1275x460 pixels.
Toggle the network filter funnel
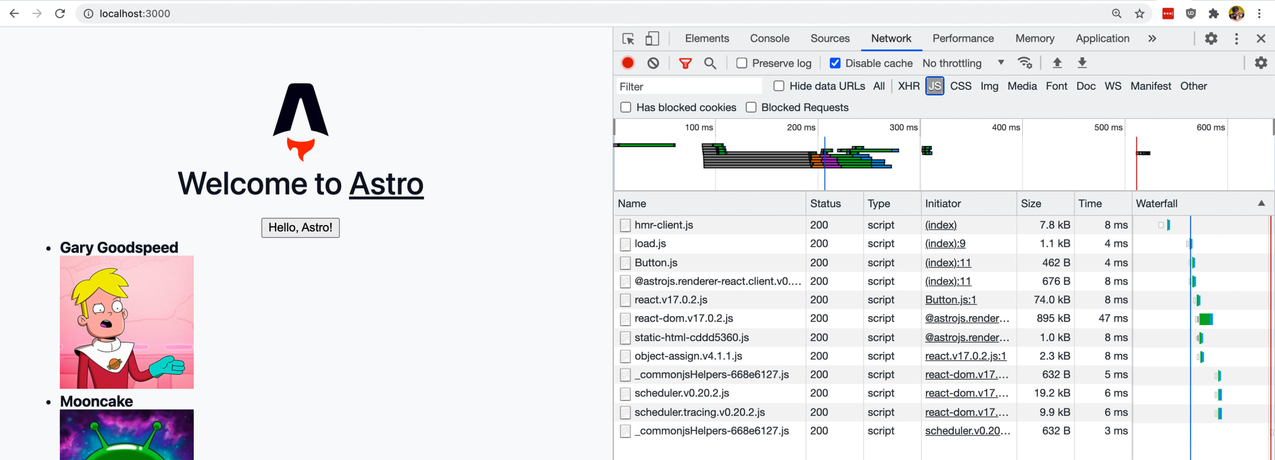coord(685,63)
